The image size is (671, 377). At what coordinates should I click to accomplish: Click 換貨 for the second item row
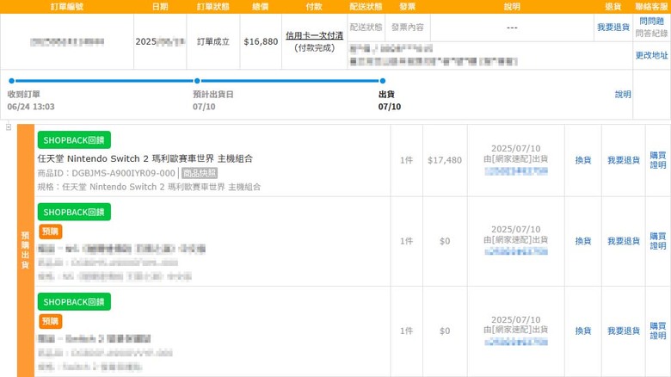coord(583,241)
